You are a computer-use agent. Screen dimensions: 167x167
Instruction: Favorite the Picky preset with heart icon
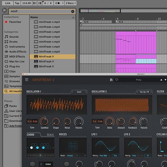coord(117,80)
